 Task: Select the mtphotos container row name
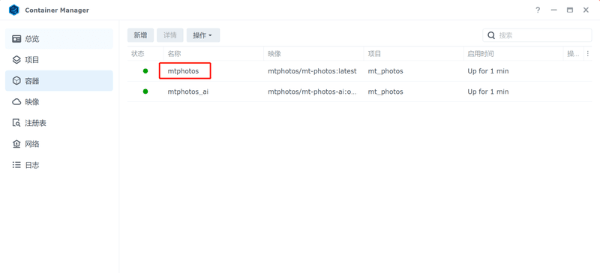[x=183, y=71]
